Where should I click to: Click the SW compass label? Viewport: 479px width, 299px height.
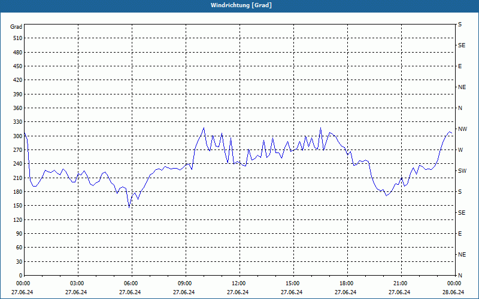pos(462,171)
